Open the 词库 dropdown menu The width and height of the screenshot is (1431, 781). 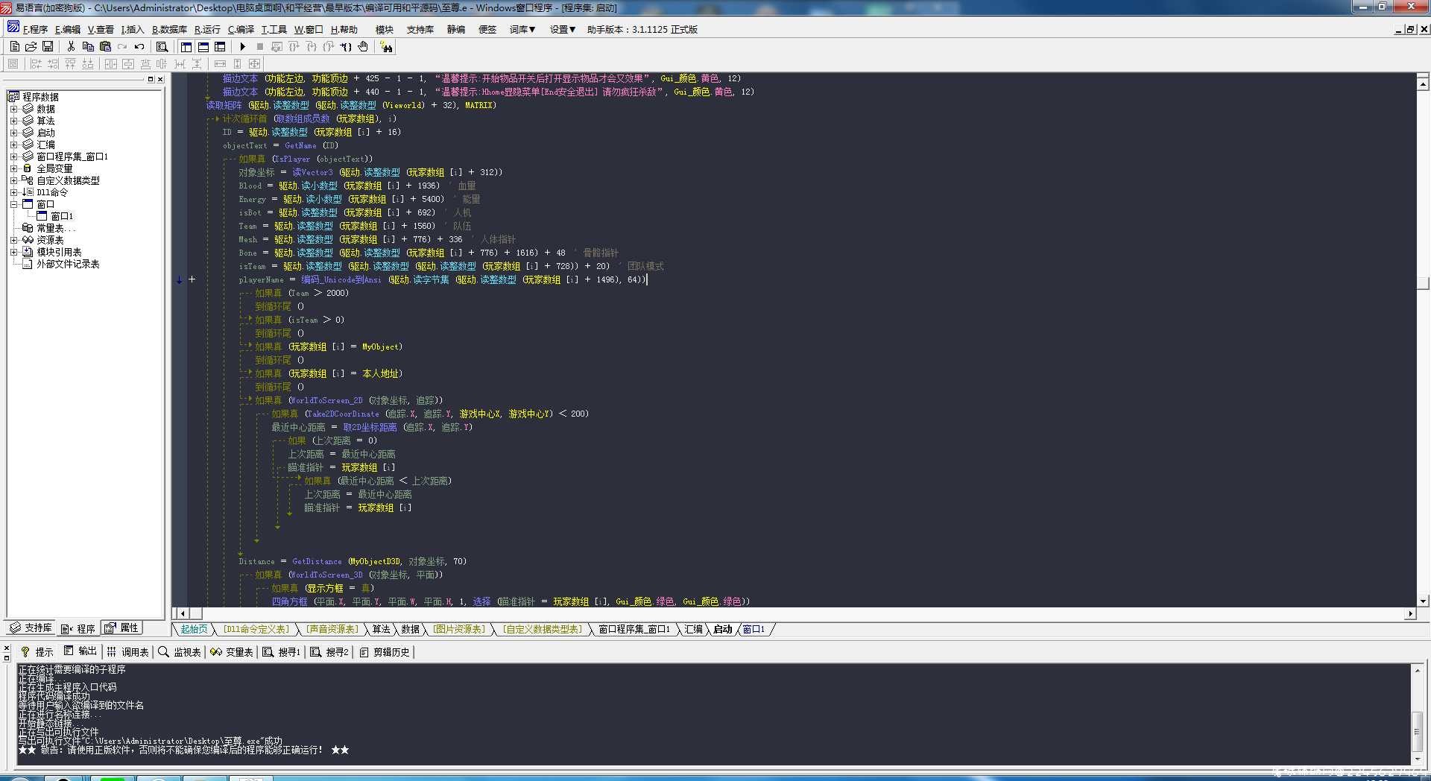tap(522, 29)
